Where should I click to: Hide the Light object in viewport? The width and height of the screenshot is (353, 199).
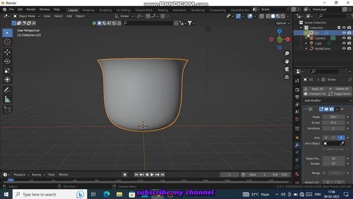pos(344,43)
